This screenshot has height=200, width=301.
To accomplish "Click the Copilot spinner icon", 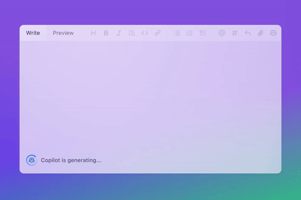I will pos(32,160).
